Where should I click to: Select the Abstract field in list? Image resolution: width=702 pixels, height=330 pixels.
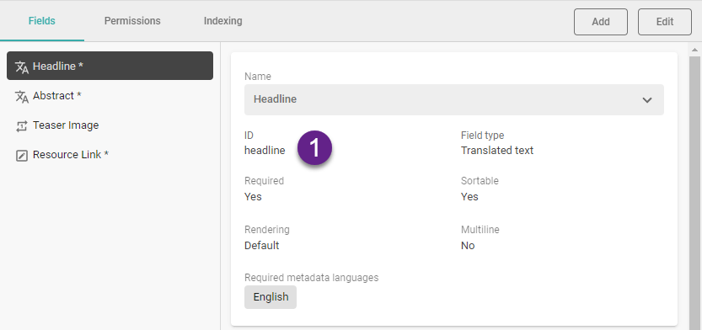point(110,96)
